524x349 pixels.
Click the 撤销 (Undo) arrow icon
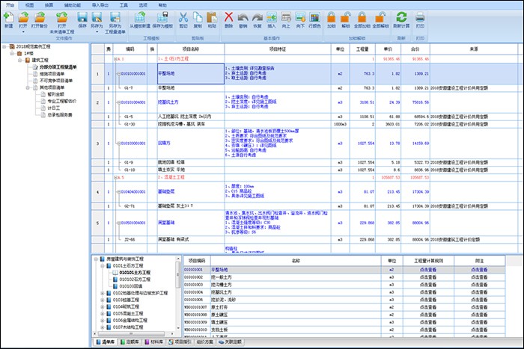tap(243, 18)
